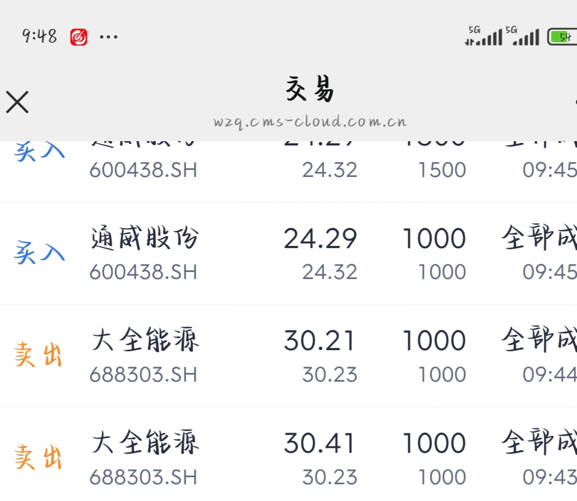577x501 pixels.
Task: Tap the order price 30.21
Action: [x=319, y=340]
